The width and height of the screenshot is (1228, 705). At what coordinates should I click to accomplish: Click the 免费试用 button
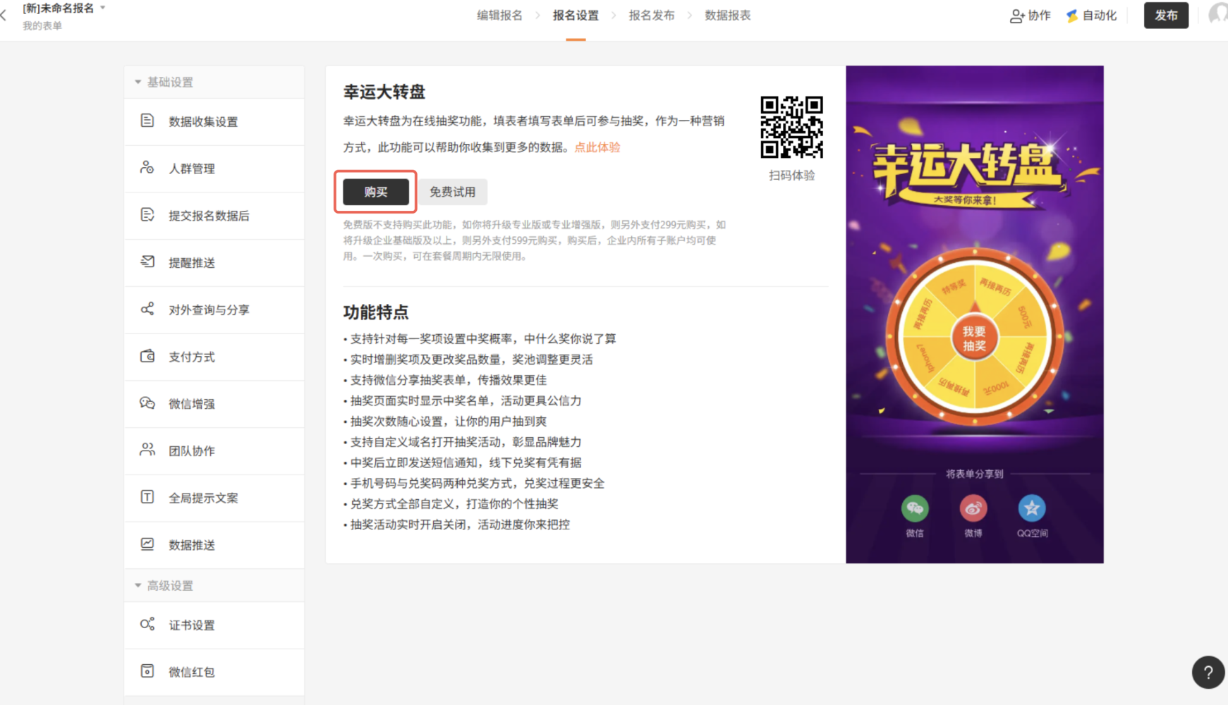(x=452, y=192)
